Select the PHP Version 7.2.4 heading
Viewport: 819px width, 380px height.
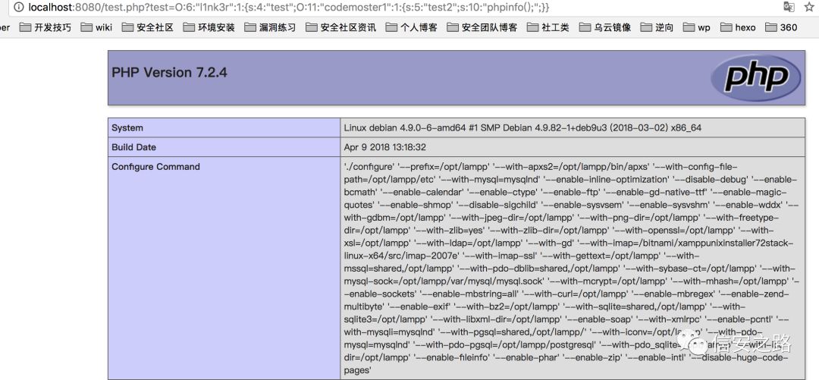(169, 72)
